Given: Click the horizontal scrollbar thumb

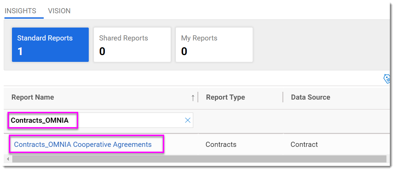Looking at the screenshot, I should pyautogui.click(x=198, y=159).
